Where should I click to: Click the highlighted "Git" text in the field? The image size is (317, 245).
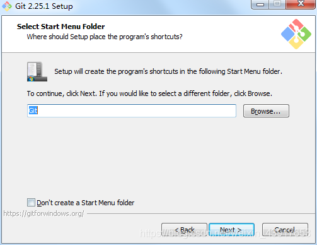tap(33, 111)
